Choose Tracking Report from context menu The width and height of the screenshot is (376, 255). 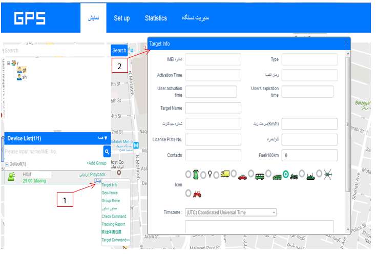113,224
